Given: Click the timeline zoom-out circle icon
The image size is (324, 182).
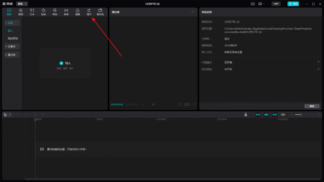Looking at the screenshot, I should click(292, 114).
